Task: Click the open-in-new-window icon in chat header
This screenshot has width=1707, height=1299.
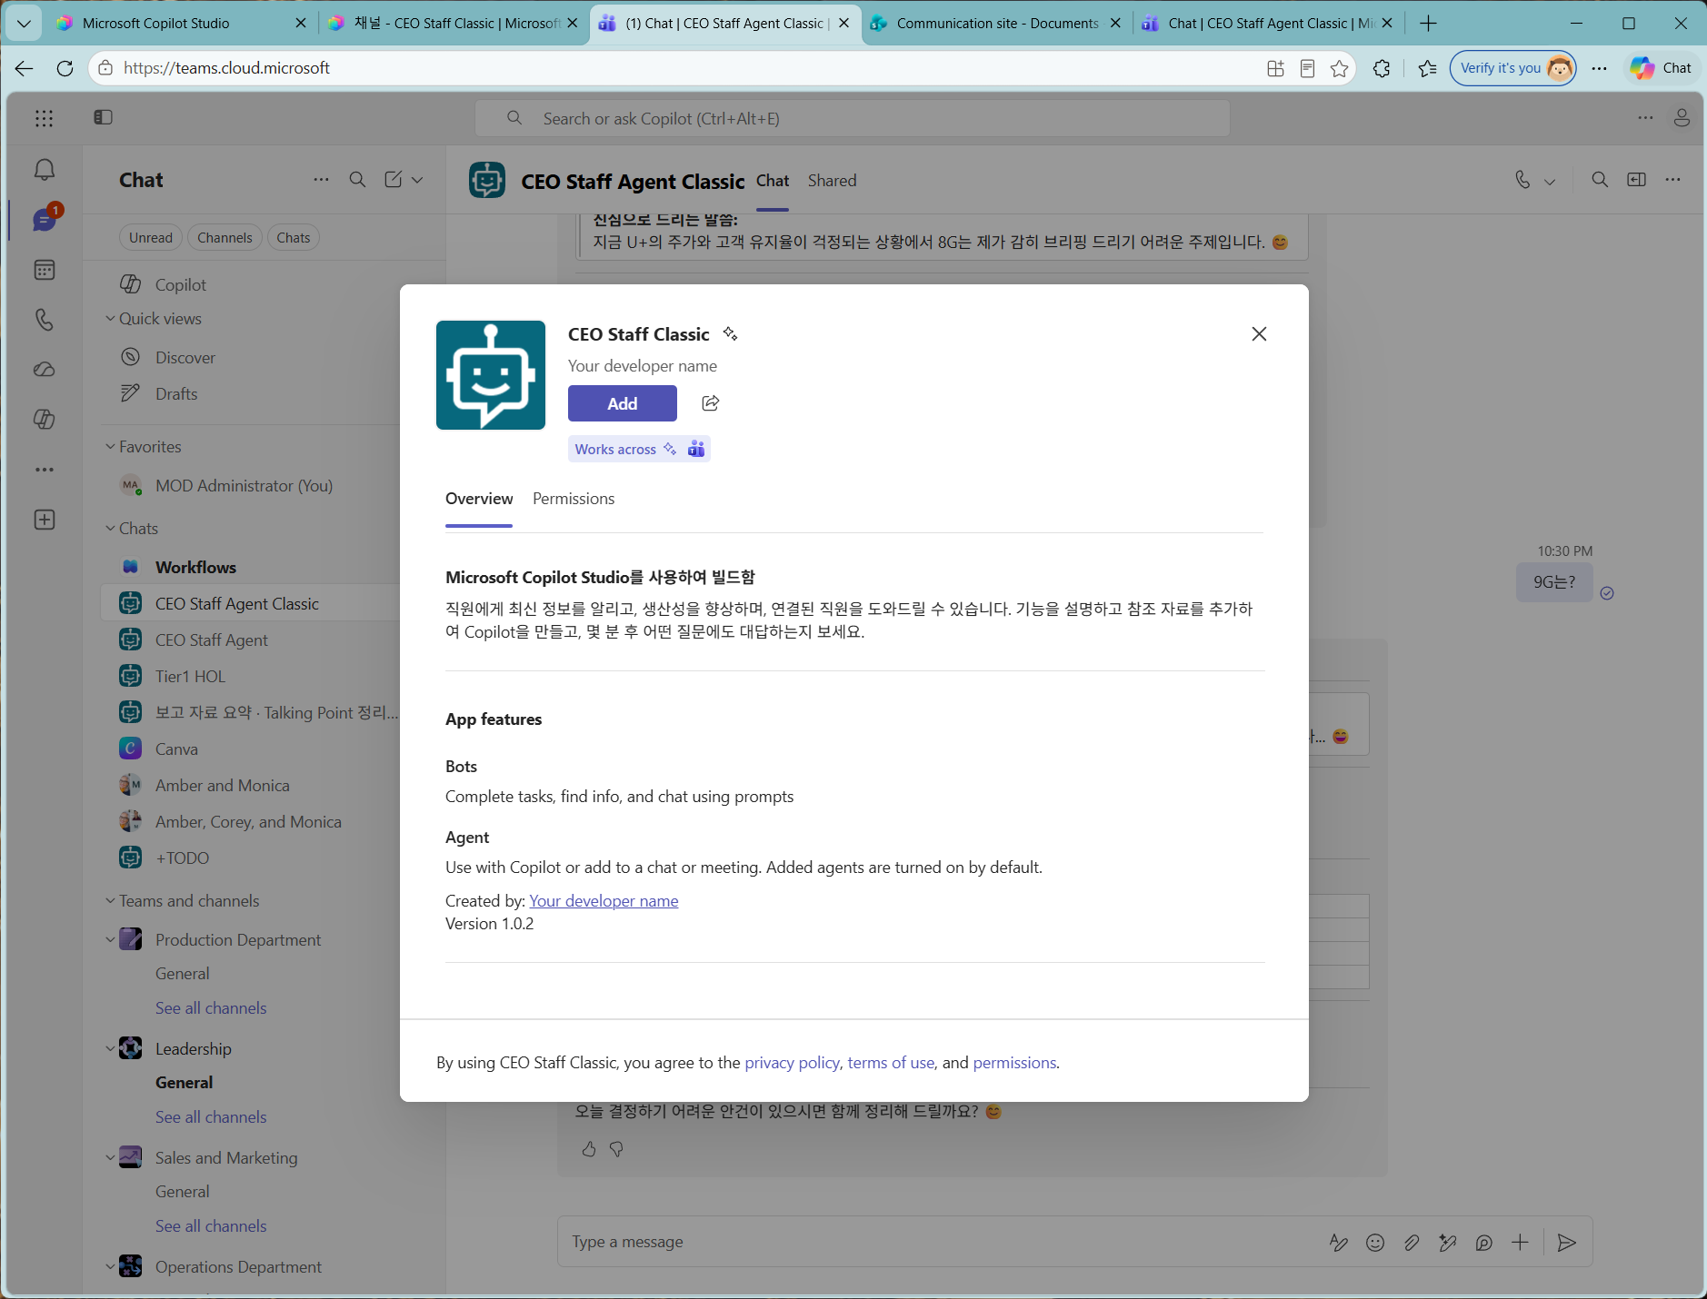Action: 1636,180
